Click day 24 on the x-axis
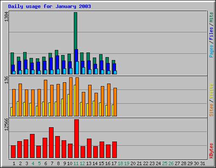This screenshot has width=216, height=168. [158, 163]
